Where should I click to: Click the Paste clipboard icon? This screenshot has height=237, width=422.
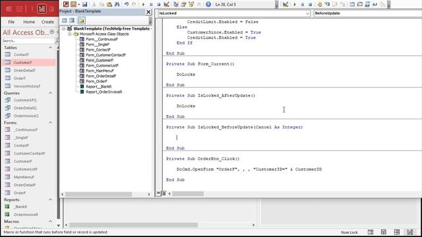click(109, 5)
